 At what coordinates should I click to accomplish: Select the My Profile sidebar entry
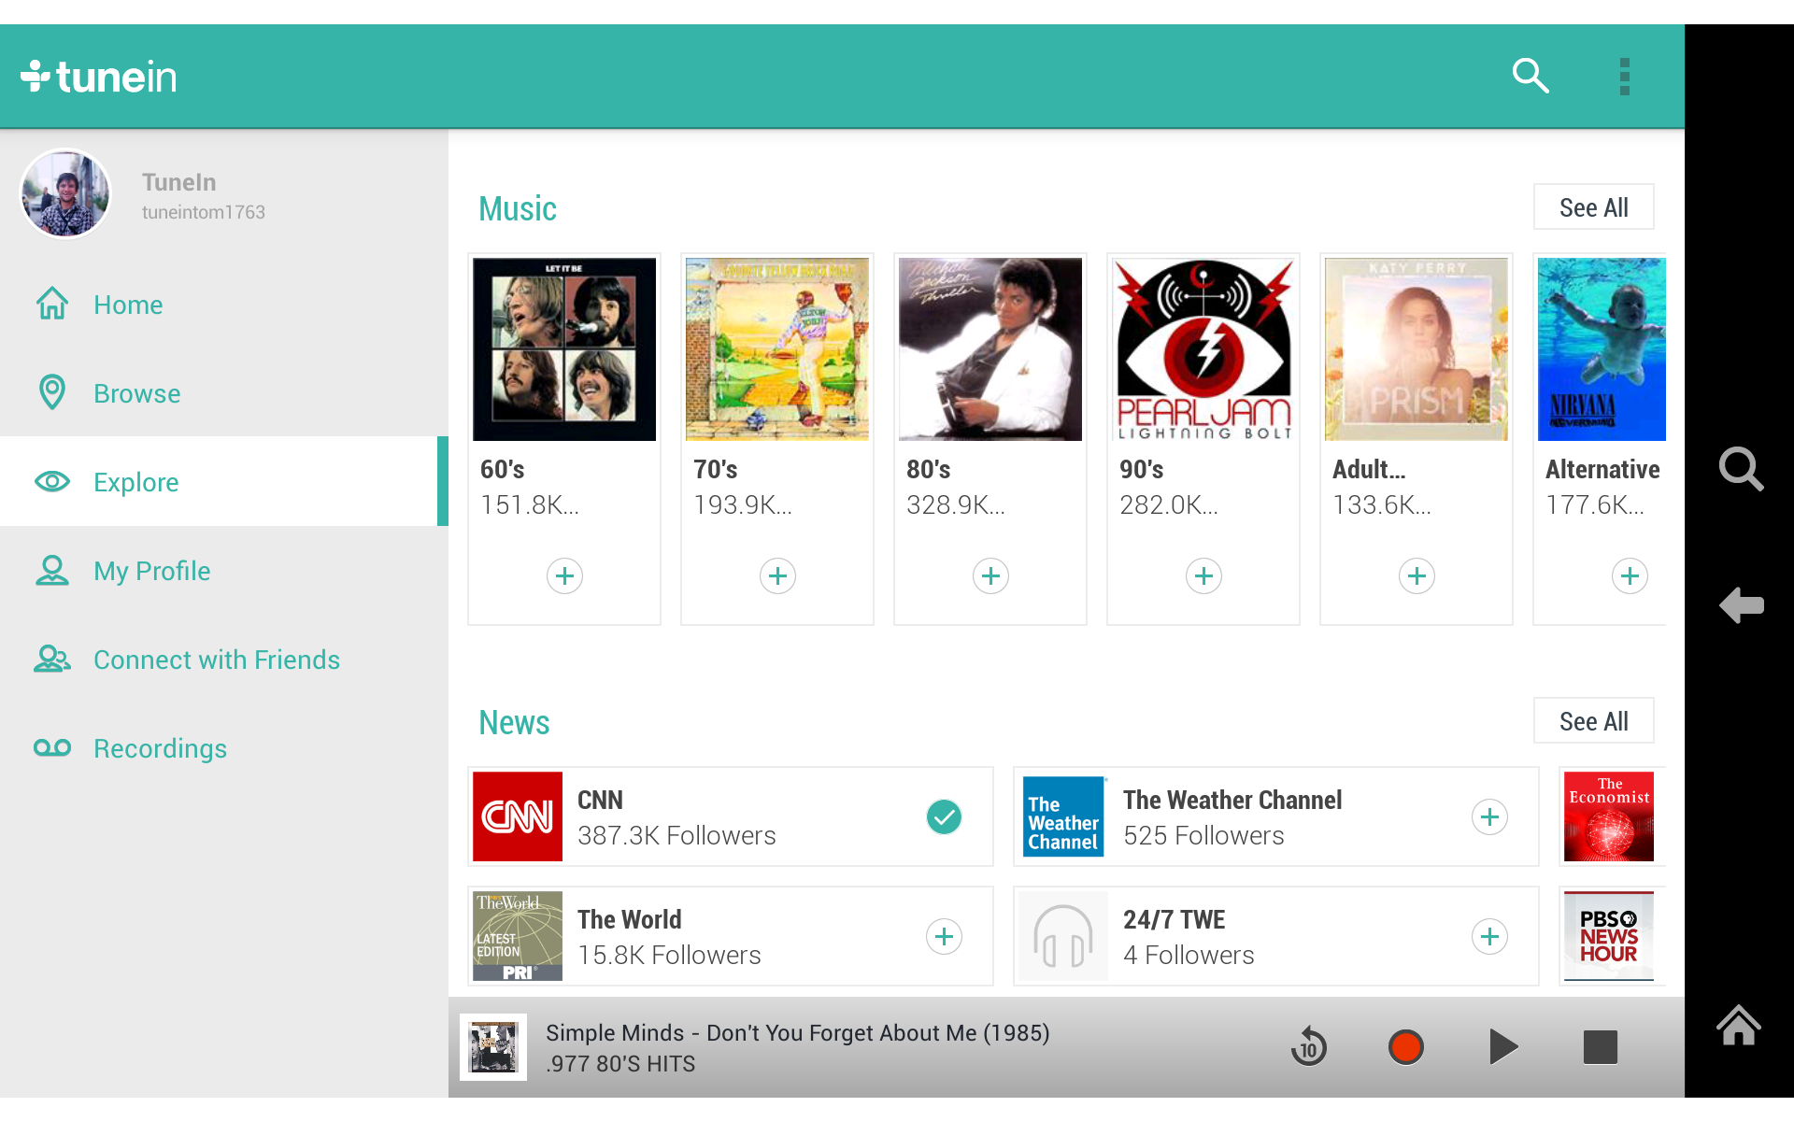tap(151, 570)
